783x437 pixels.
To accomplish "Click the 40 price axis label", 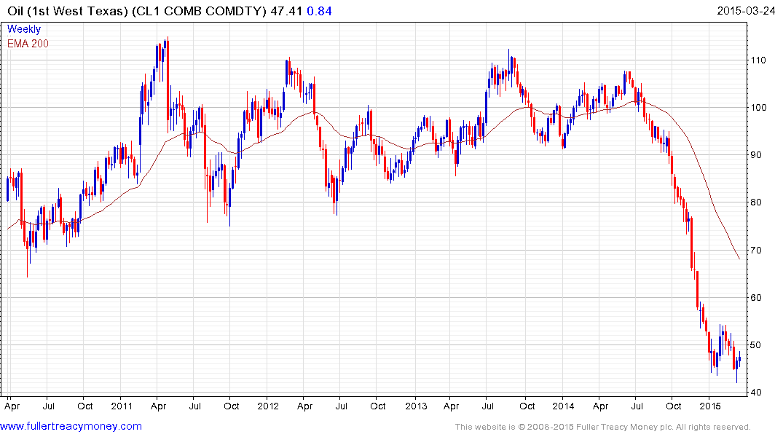I will click(755, 392).
